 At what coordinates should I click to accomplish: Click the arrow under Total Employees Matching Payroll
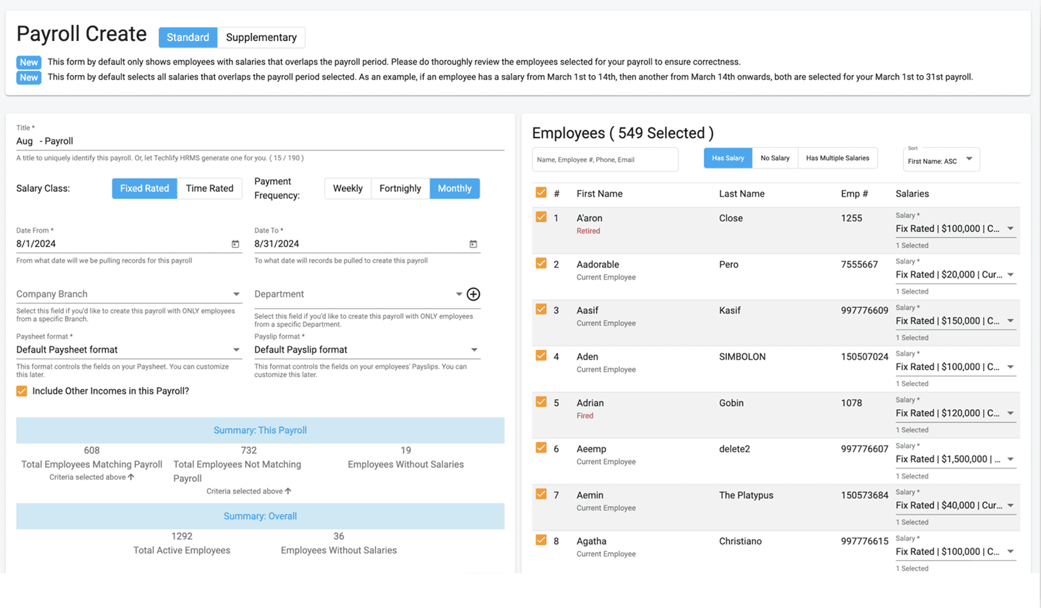pyautogui.click(x=131, y=477)
